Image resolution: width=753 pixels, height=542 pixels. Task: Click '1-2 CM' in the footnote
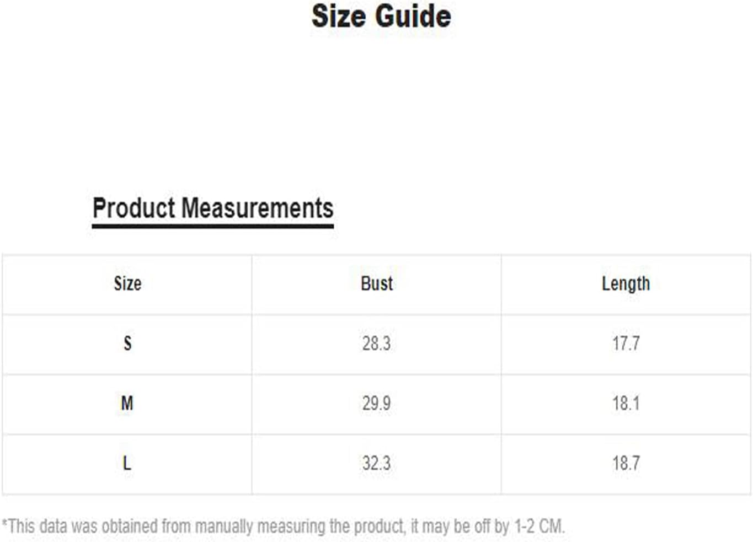click(539, 526)
